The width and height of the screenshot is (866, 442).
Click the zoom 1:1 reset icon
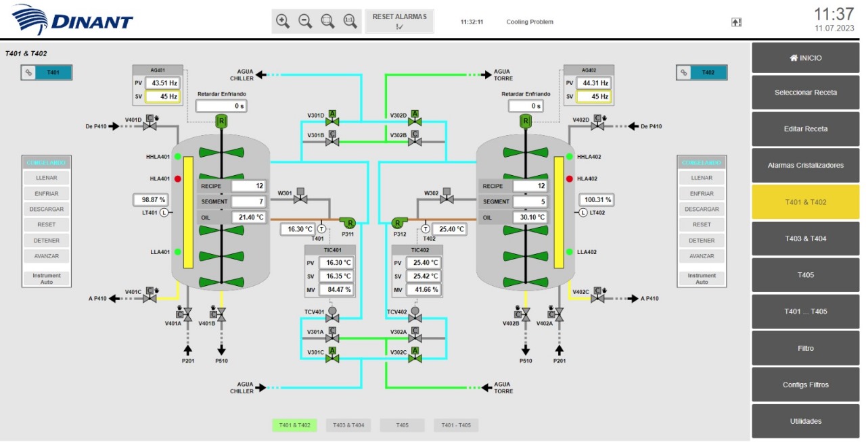pos(350,21)
